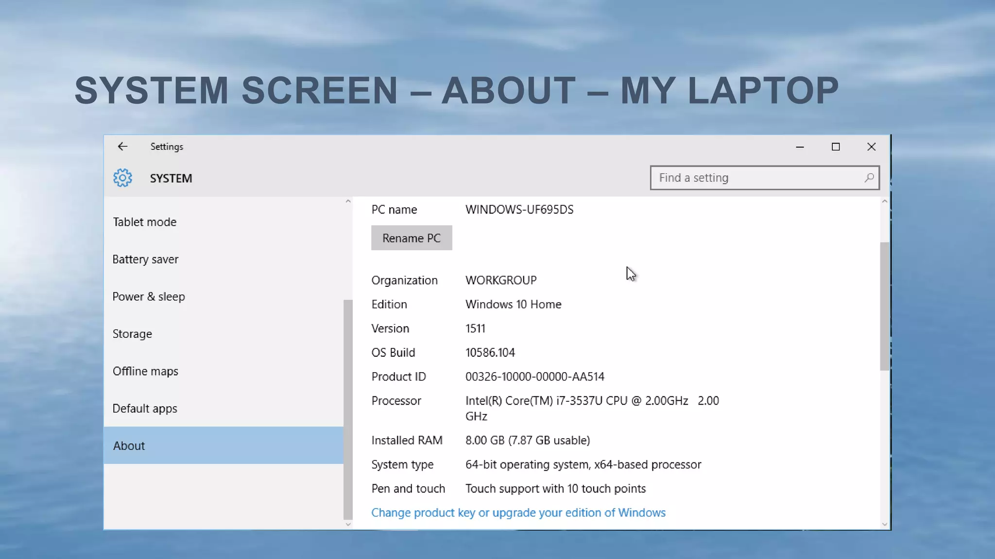The height and width of the screenshot is (559, 995).
Task: Open Offline maps settings
Action: 223,371
